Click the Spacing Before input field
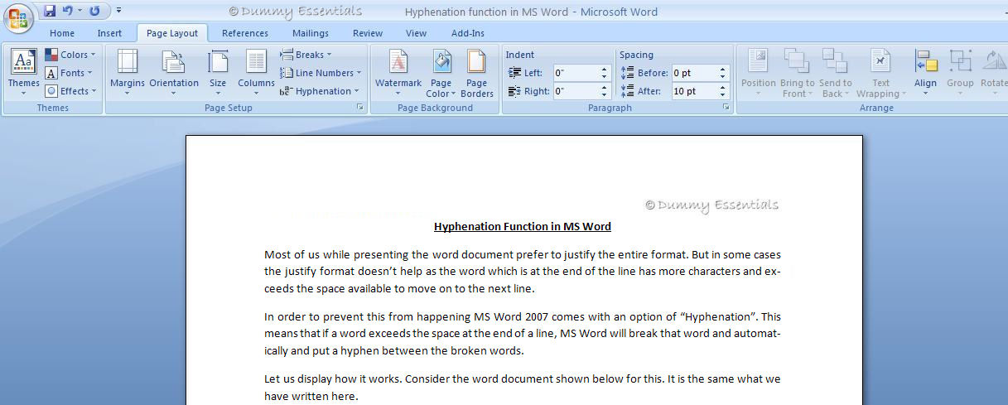The image size is (1008, 405). [694, 73]
